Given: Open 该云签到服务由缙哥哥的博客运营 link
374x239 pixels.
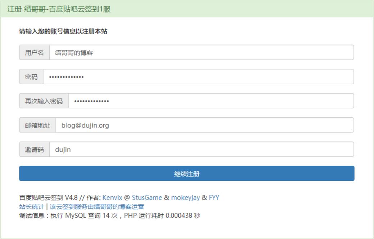Looking at the screenshot, I should pyautogui.click(x=97, y=207).
